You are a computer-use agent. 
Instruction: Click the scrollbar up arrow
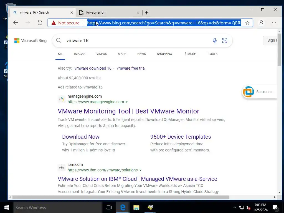pos(279,31)
